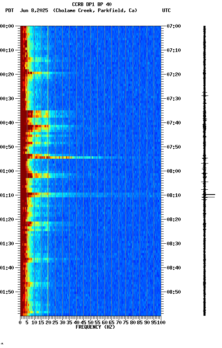Click the '00:20' PDT time label
Image resolution: width=222 pixels, height=348 pixels.
[x=7, y=75]
